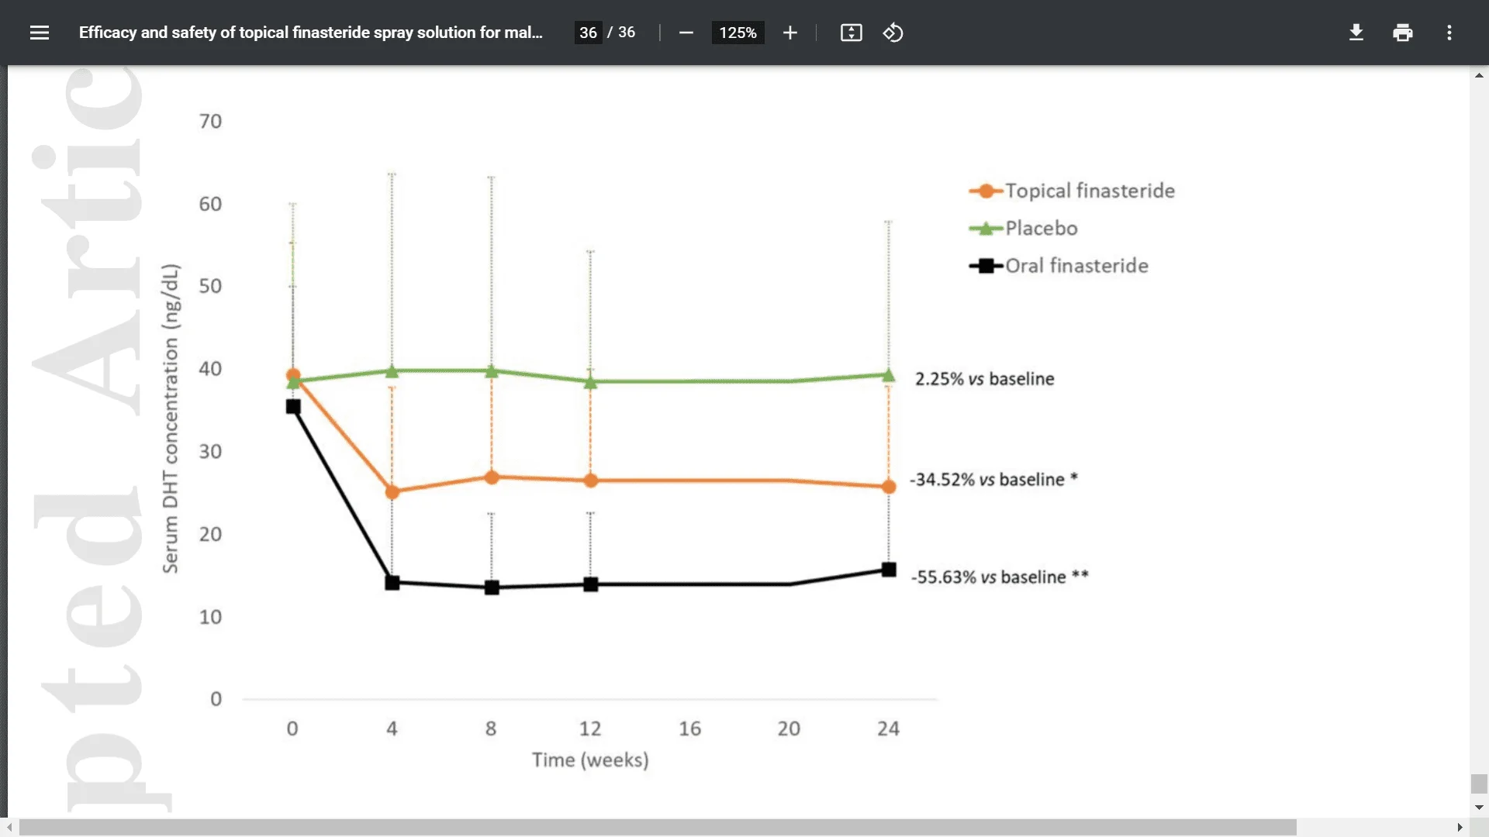The image size is (1489, 837).
Task: Click the '2.25% vs baseline' label
Action: point(984,379)
